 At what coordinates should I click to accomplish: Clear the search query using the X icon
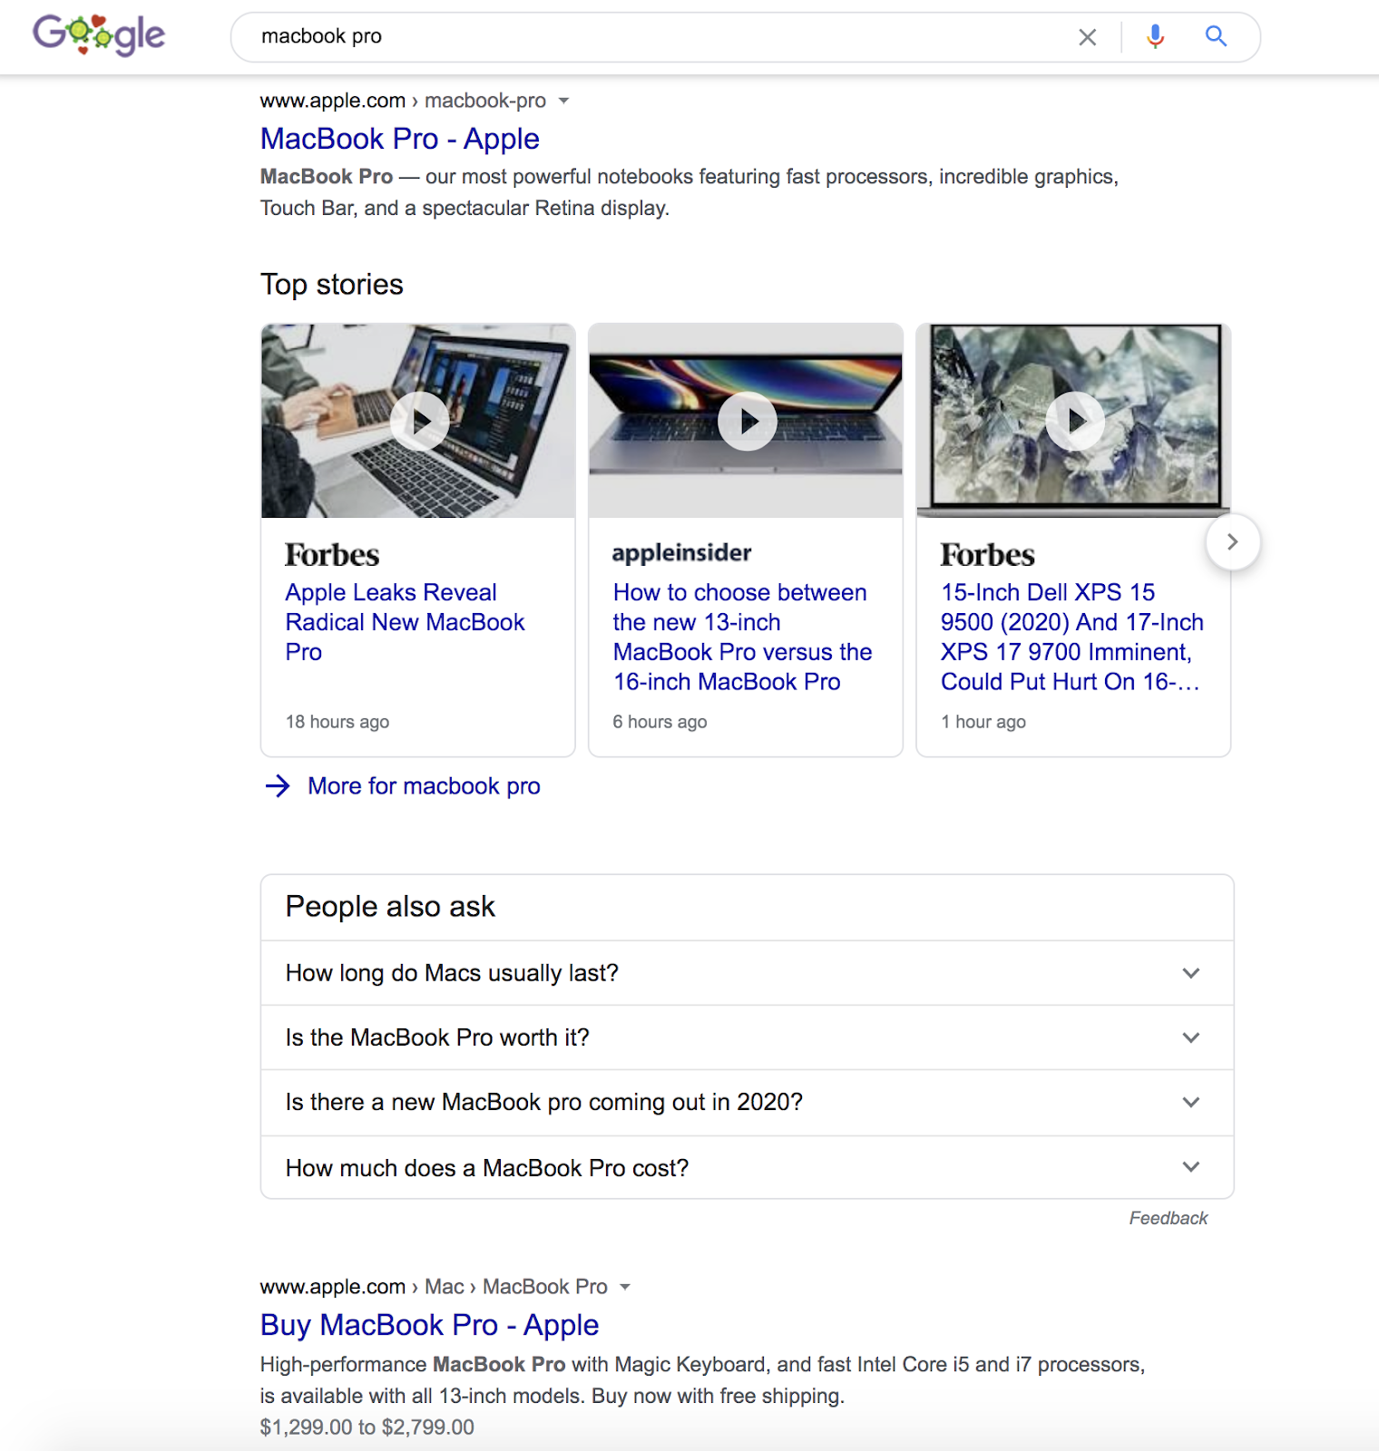click(x=1087, y=37)
